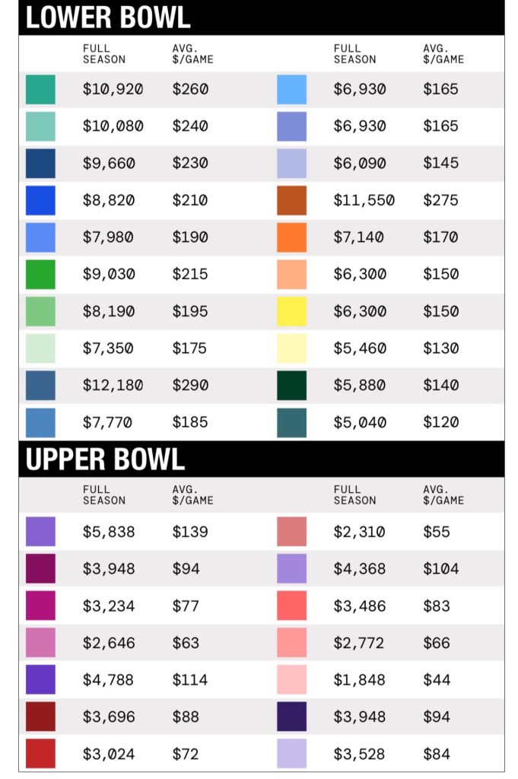
Task: Choose the lavender swatch beside $3,528
Action: click(x=291, y=753)
